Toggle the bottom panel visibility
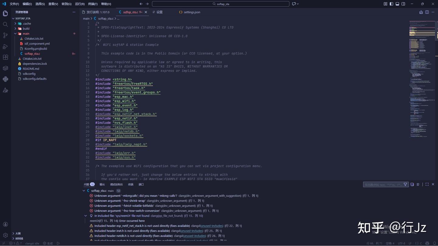 click(397, 4)
